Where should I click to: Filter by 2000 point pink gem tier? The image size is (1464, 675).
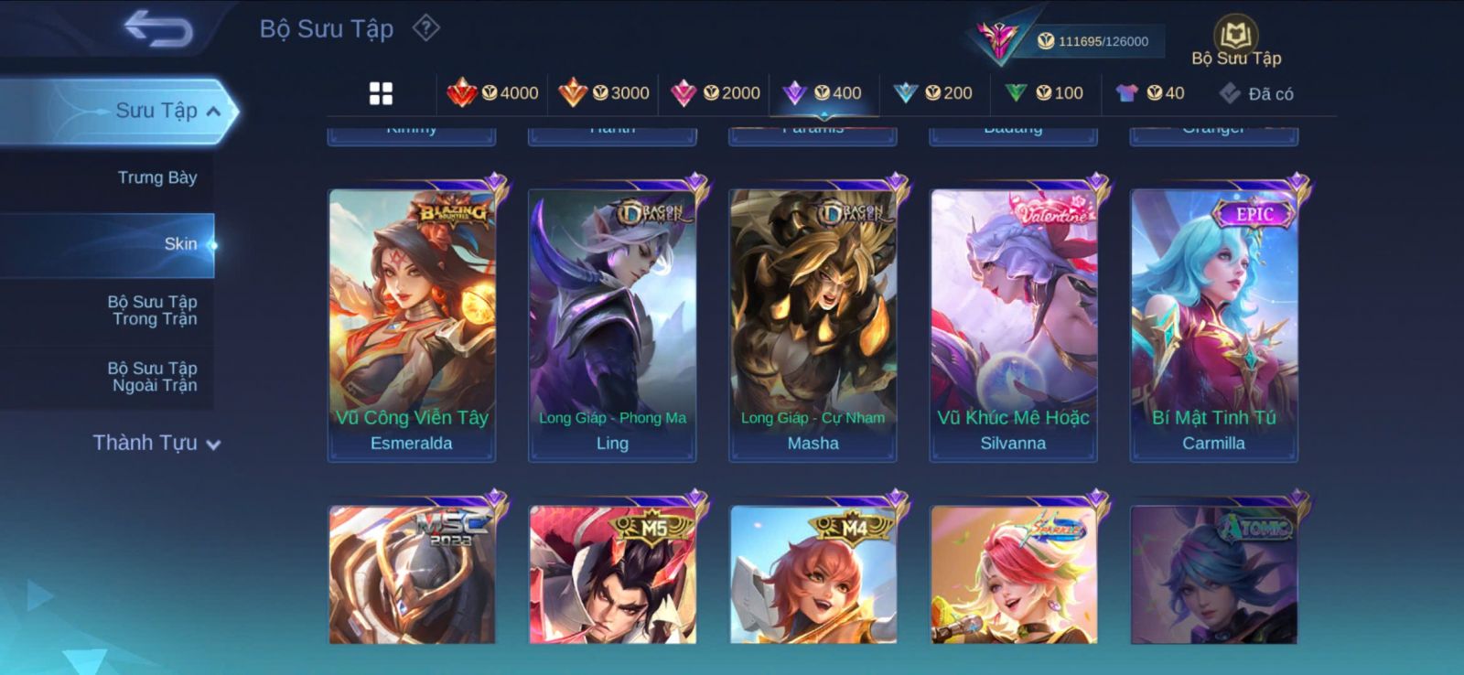point(716,92)
